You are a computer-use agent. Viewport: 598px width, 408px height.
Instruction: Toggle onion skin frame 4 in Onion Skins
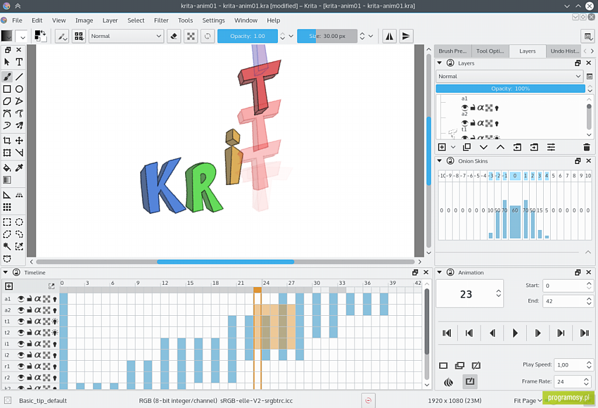click(x=547, y=176)
